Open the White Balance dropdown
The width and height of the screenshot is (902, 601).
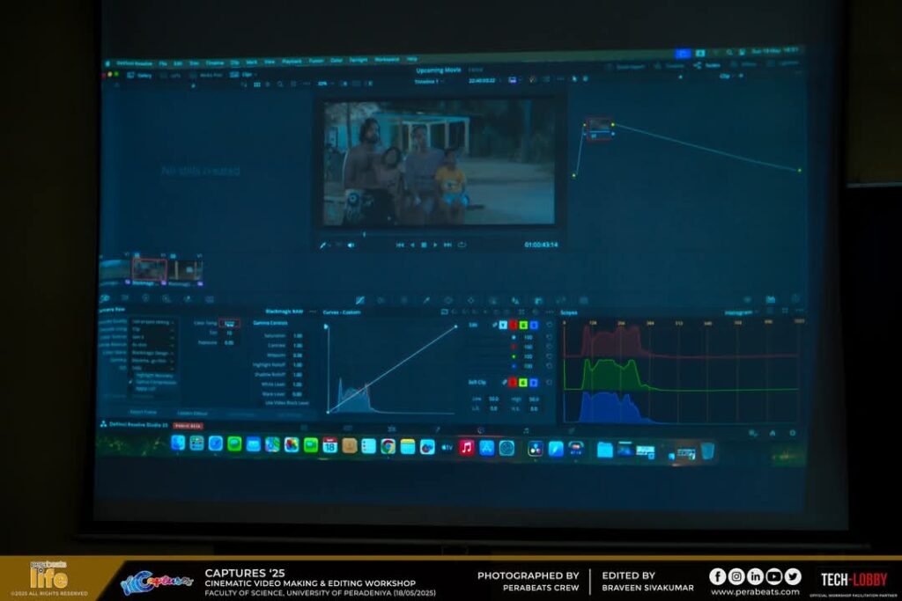coord(153,345)
